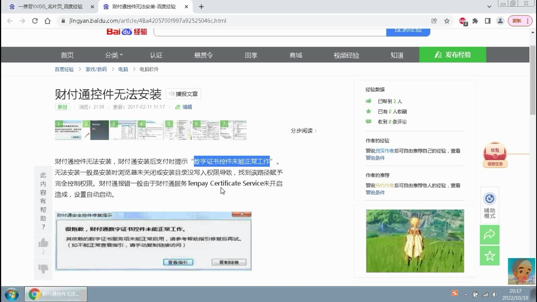Click the 发布经验 green button

(453, 55)
